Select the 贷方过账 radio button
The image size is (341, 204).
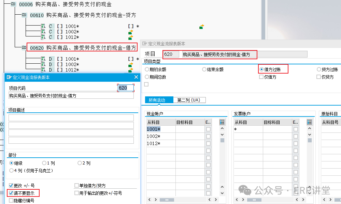click(x=319, y=69)
